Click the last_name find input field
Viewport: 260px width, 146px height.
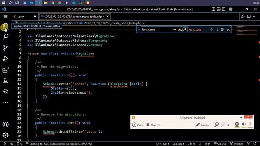click(156, 30)
